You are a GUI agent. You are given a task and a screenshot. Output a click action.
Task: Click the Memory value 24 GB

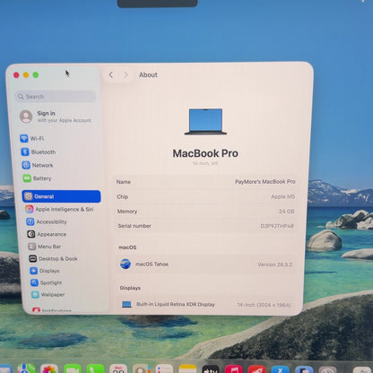pos(287,212)
